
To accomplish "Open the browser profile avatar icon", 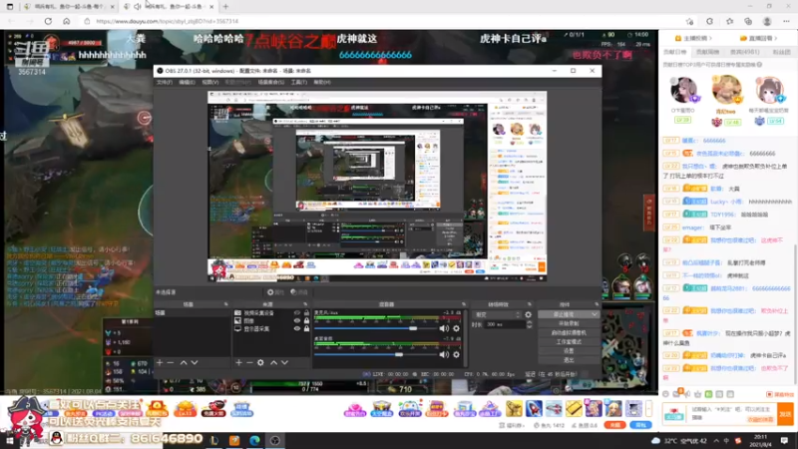I will coord(767,21).
